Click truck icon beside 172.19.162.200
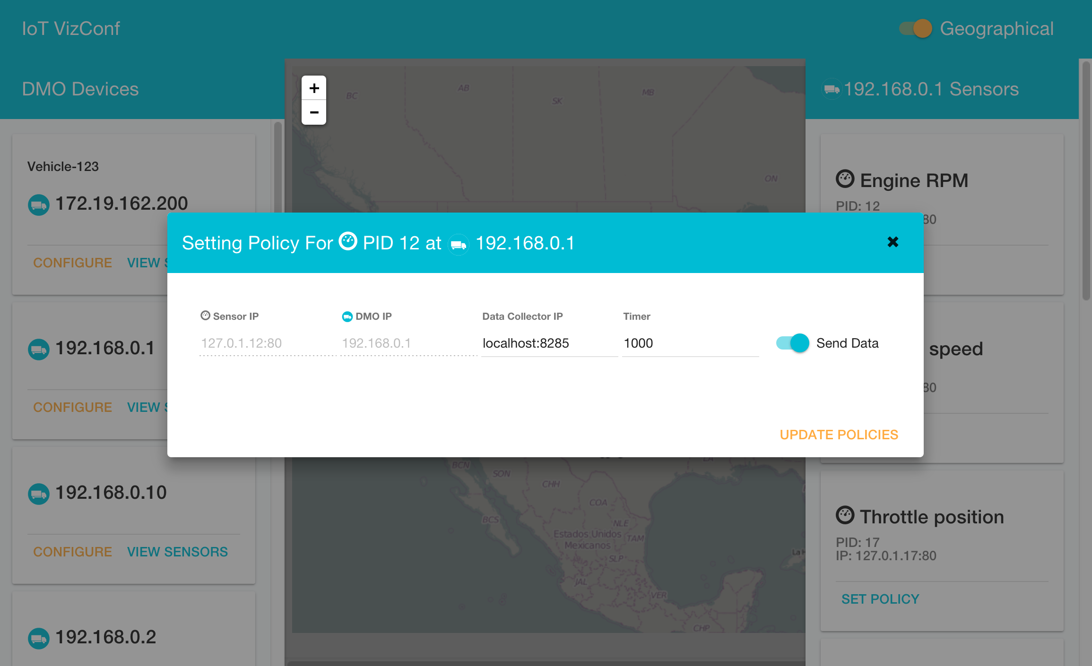 tap(38, 205)
